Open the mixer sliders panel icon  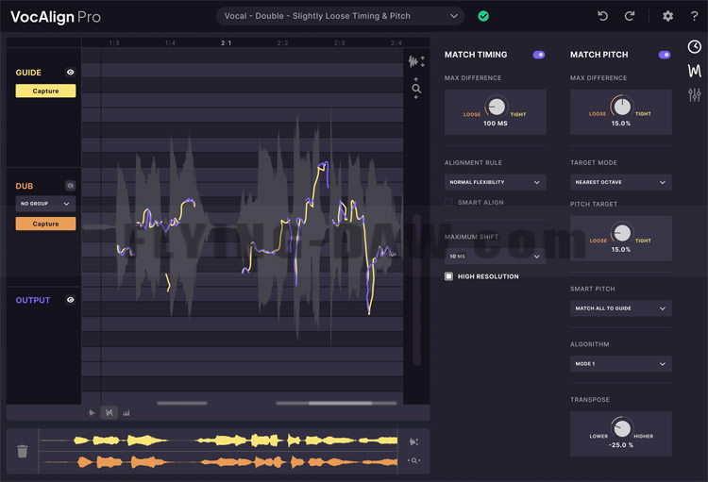pos(695,94)
